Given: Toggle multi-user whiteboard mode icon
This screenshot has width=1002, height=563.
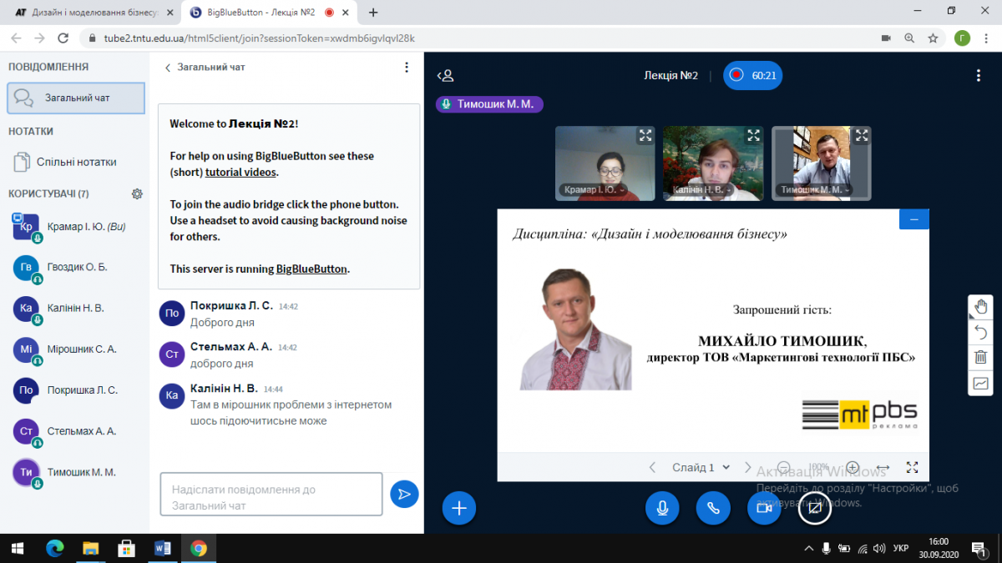Looking at the screenshot, I should click(980, 384).
